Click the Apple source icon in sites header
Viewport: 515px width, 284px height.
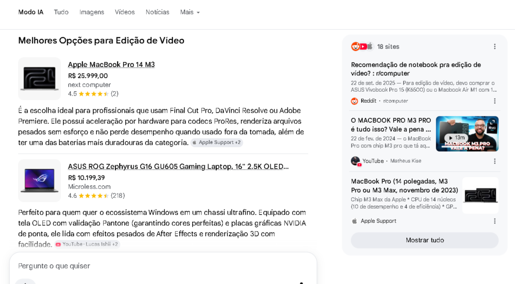pyautogui.click(x=370, y=46)
